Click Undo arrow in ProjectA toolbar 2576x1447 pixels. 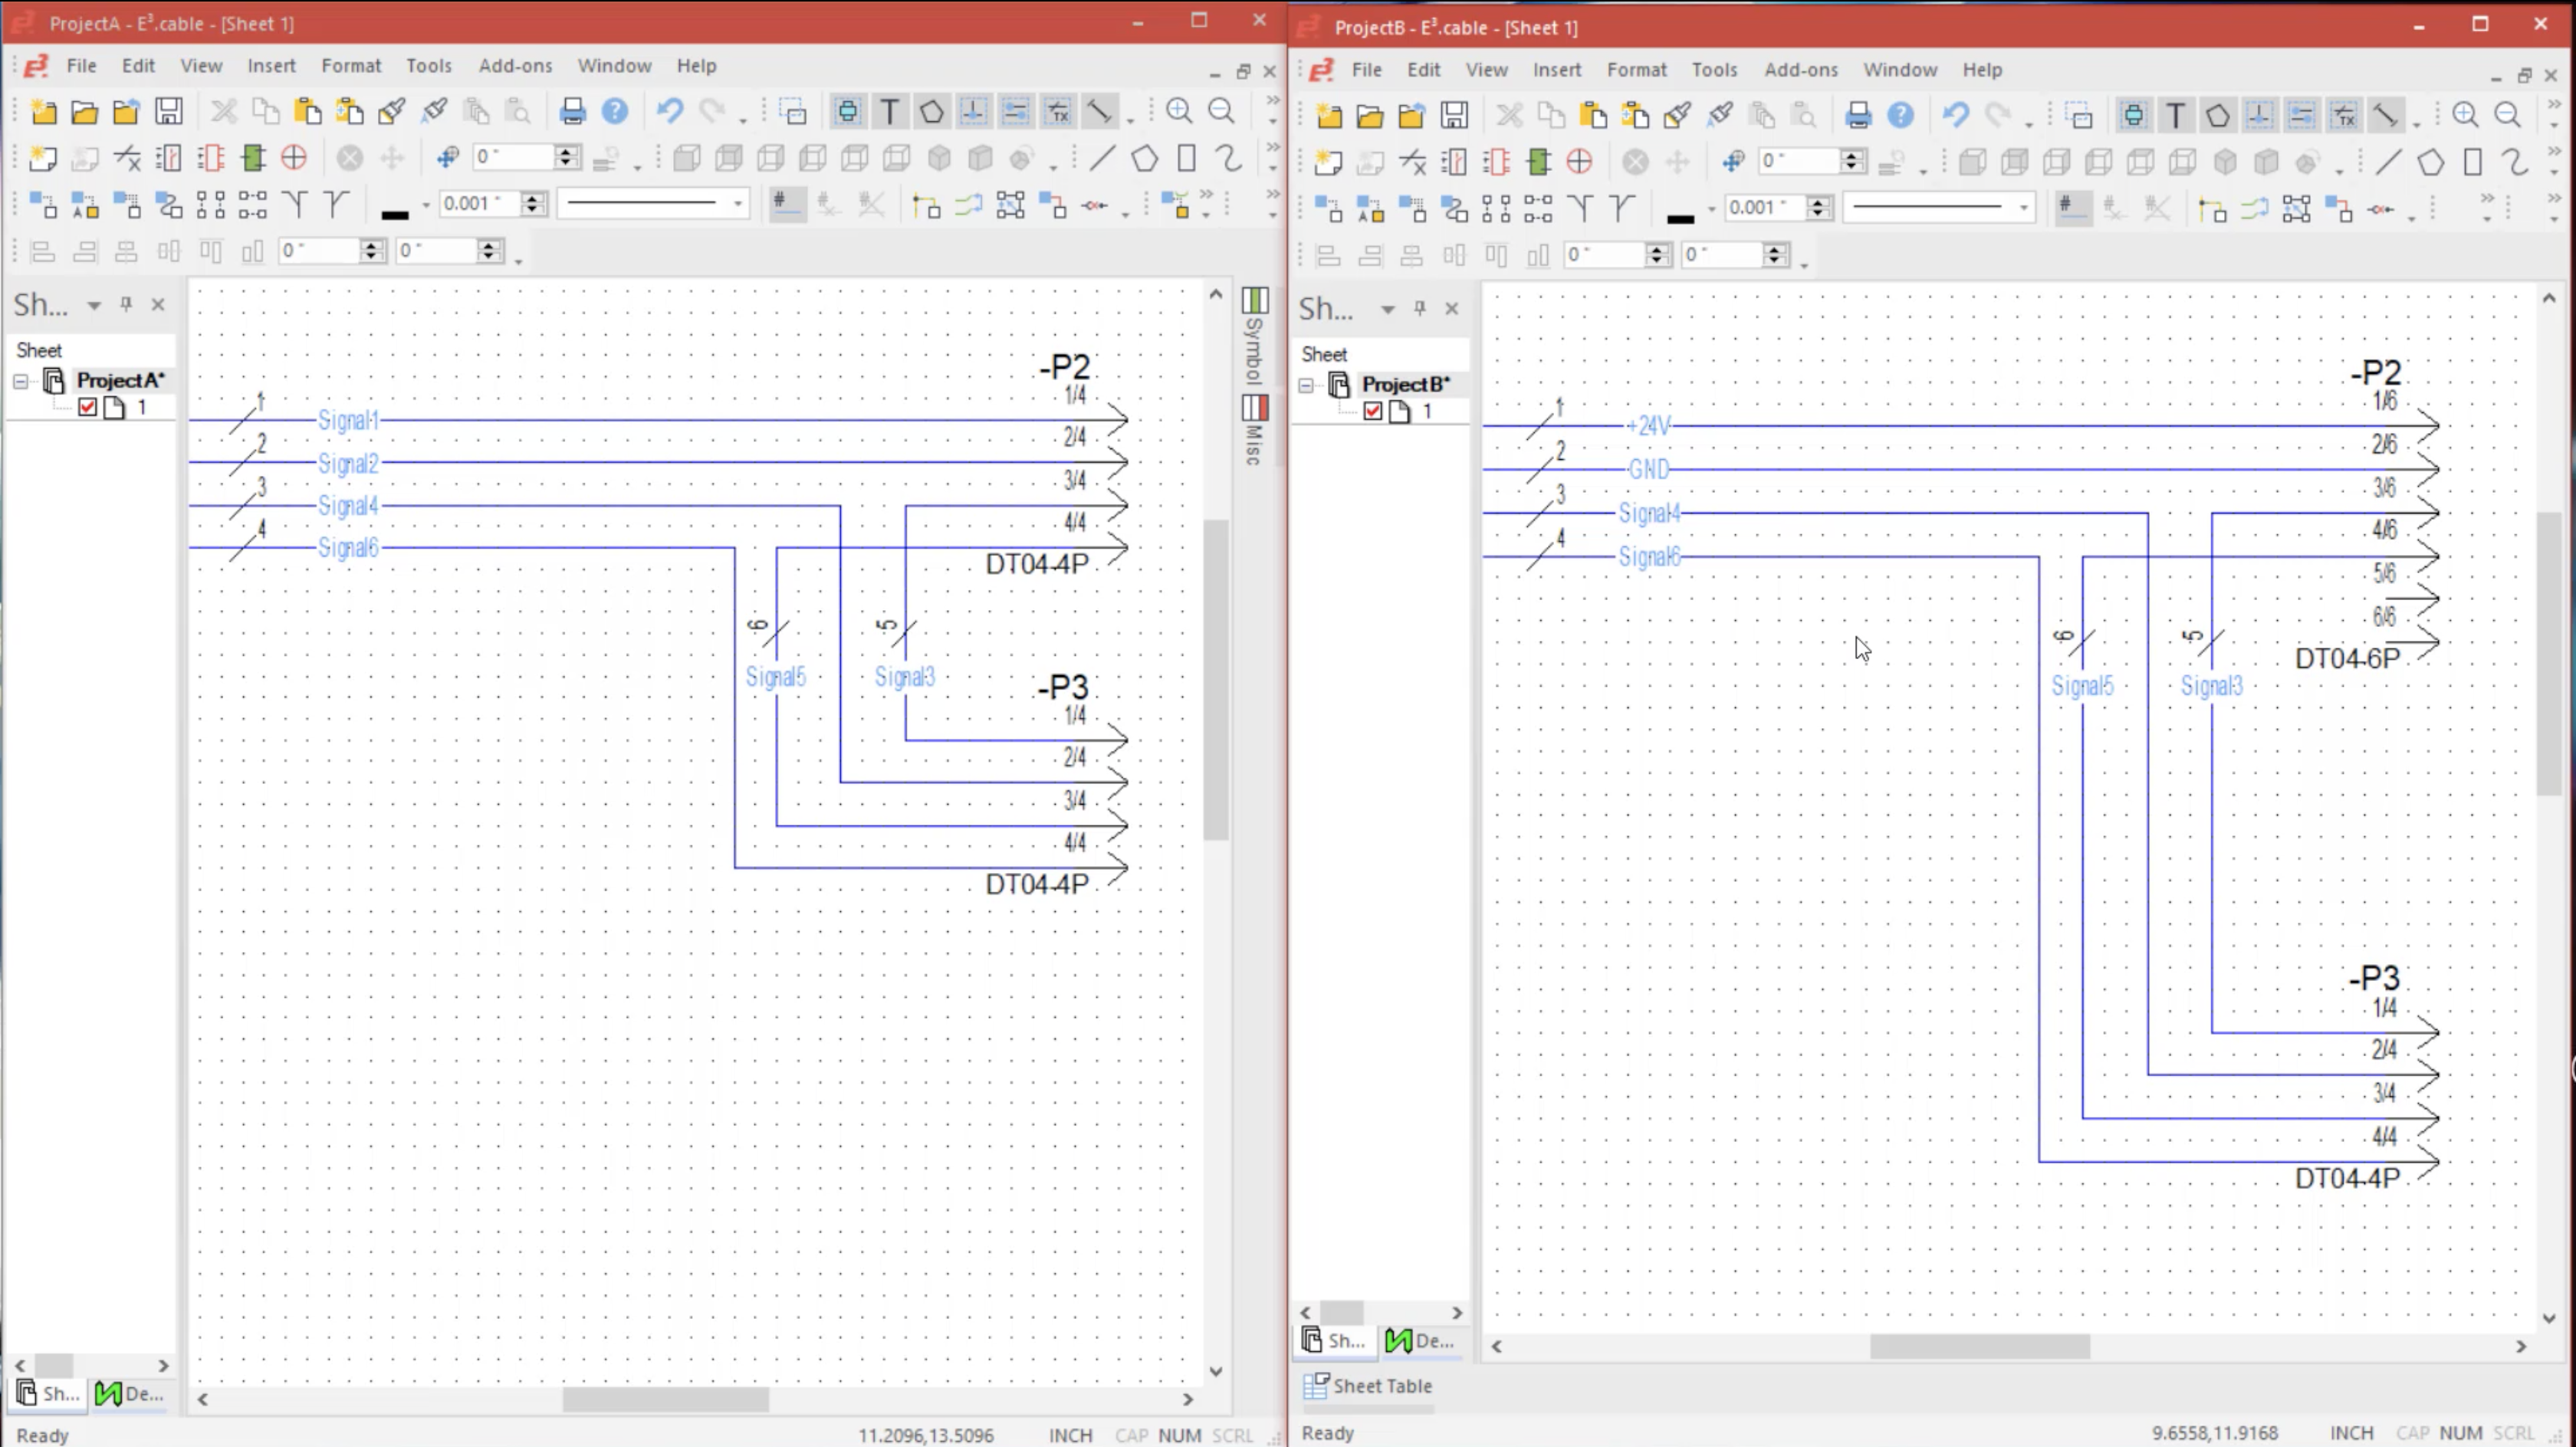[x=670, y=111]
